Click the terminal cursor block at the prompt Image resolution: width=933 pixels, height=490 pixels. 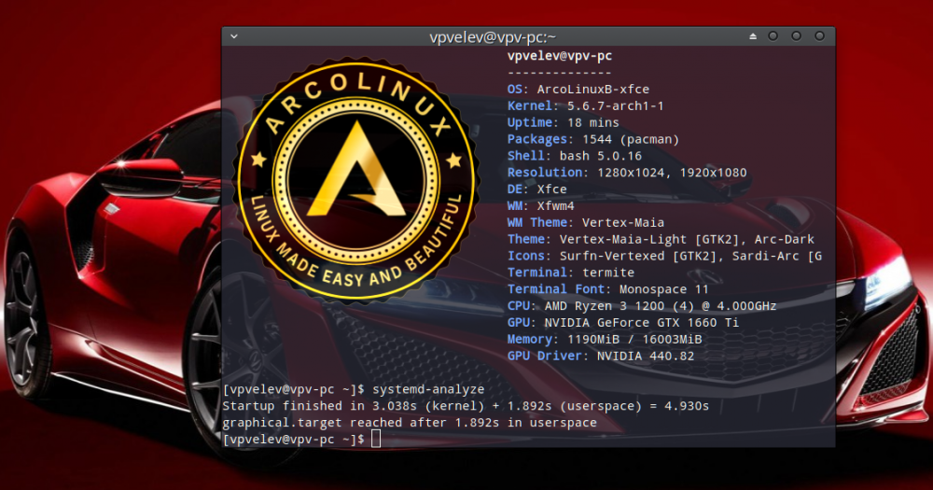(375, 440)
